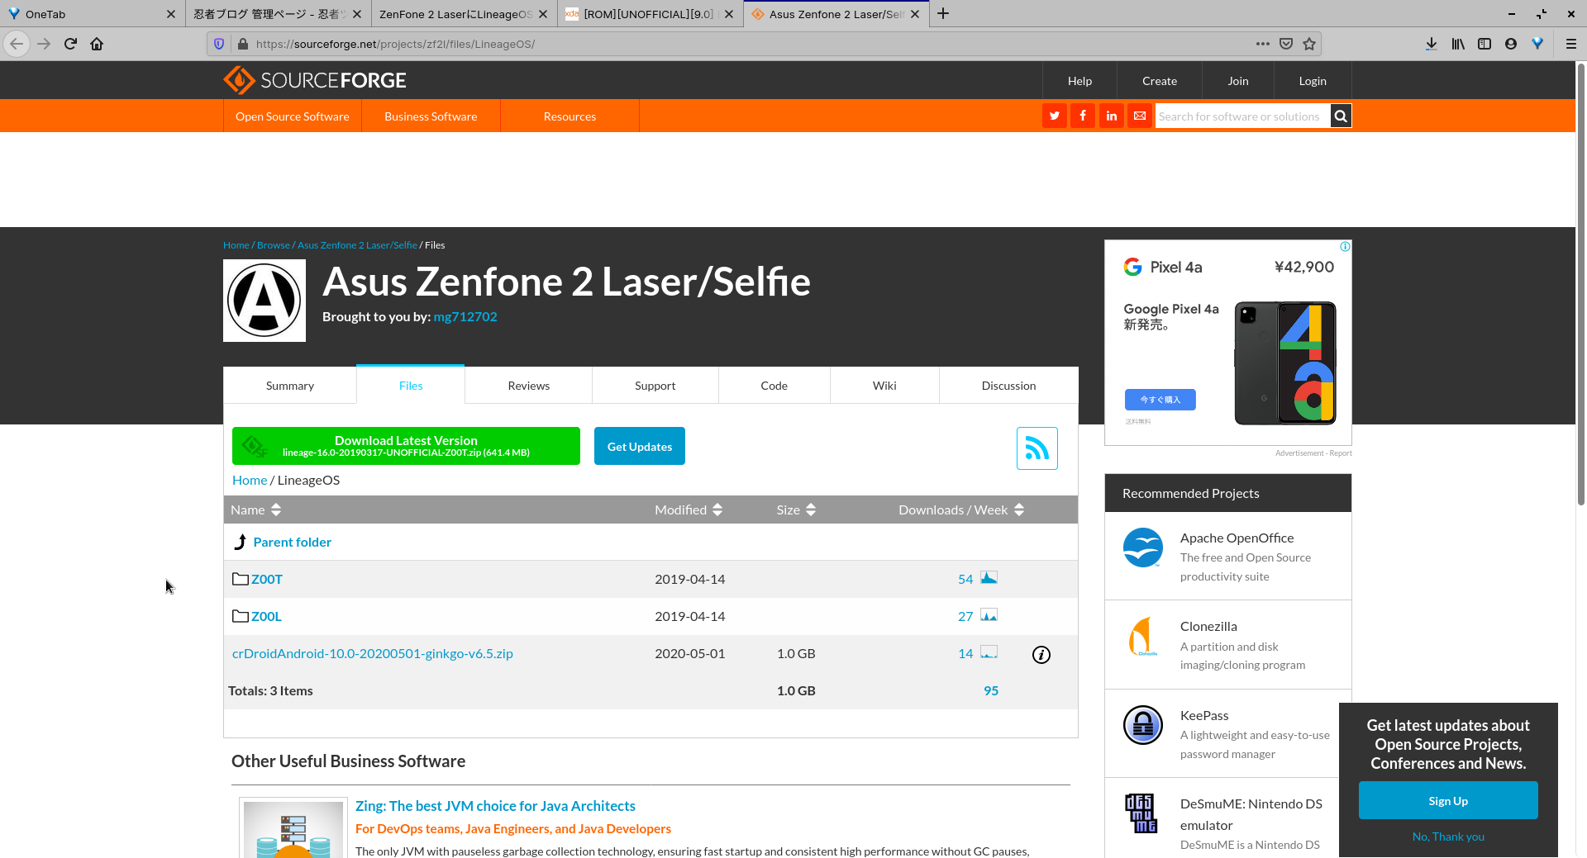Click the Apache OpenOffice project icon
The image size is (1587, 858).
pos(1143,548)
